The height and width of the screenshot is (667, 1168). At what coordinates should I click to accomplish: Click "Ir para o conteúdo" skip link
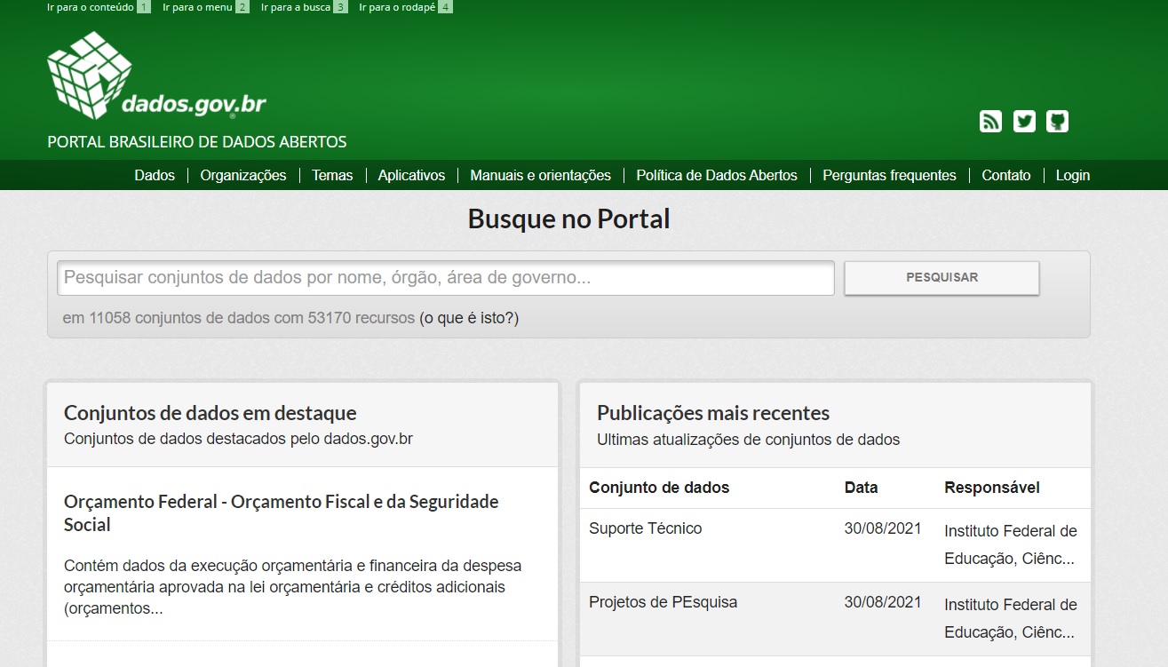[91, 7]
